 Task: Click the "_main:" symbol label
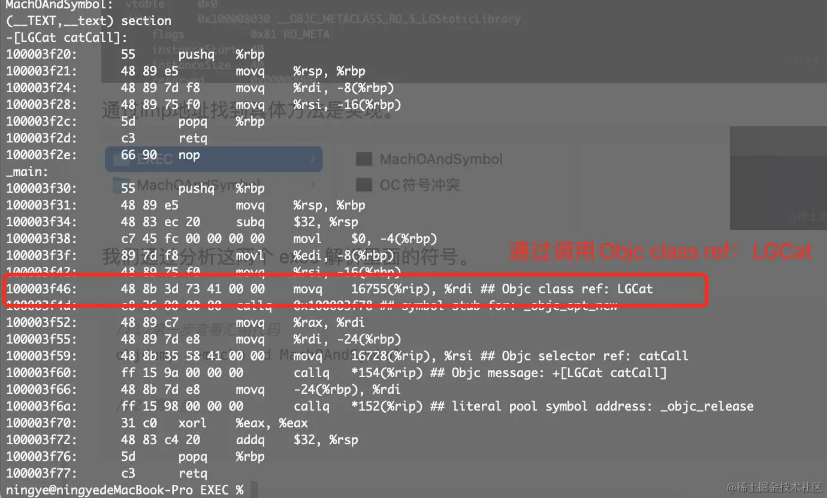[x=27, y=172]
